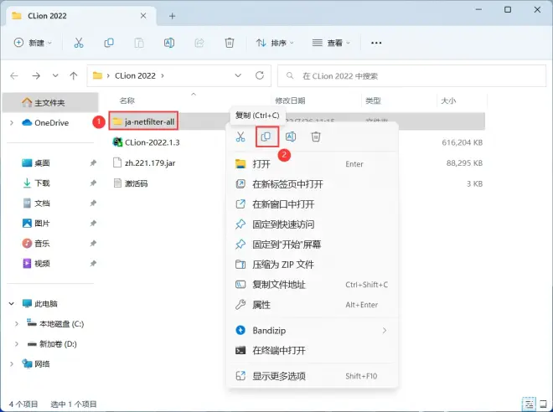Viewport: 553px width, 412px height.
Task: Choose 在新窗口中打开 menu entry
Action: point(313,204)
